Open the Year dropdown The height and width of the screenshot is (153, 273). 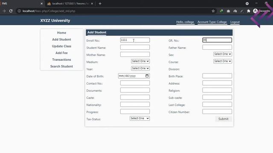(x=140, y=68)
